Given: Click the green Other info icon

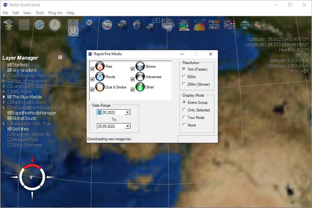Looking at the screenshot, I should click(140, 87).
